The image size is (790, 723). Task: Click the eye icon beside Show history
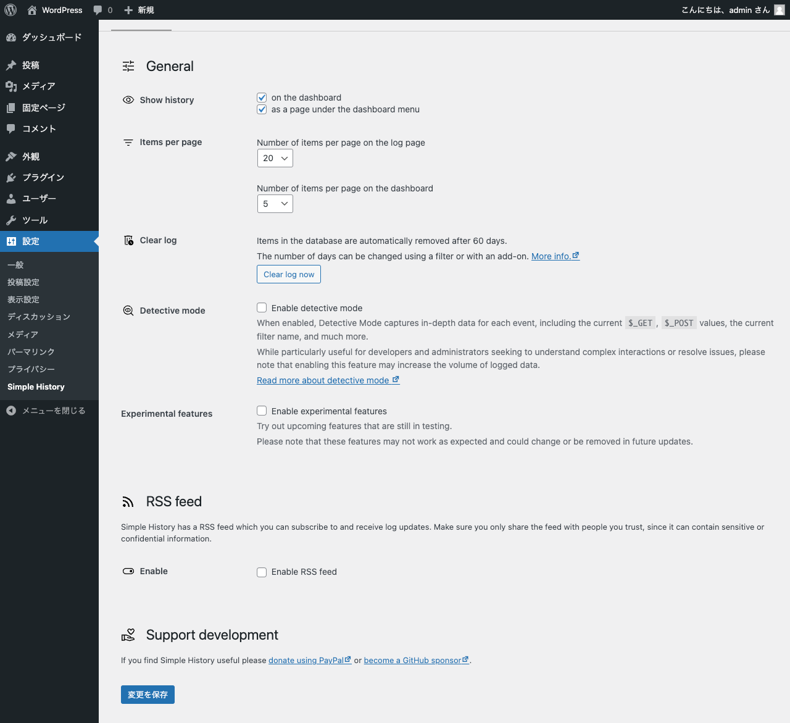coord(128,100)
